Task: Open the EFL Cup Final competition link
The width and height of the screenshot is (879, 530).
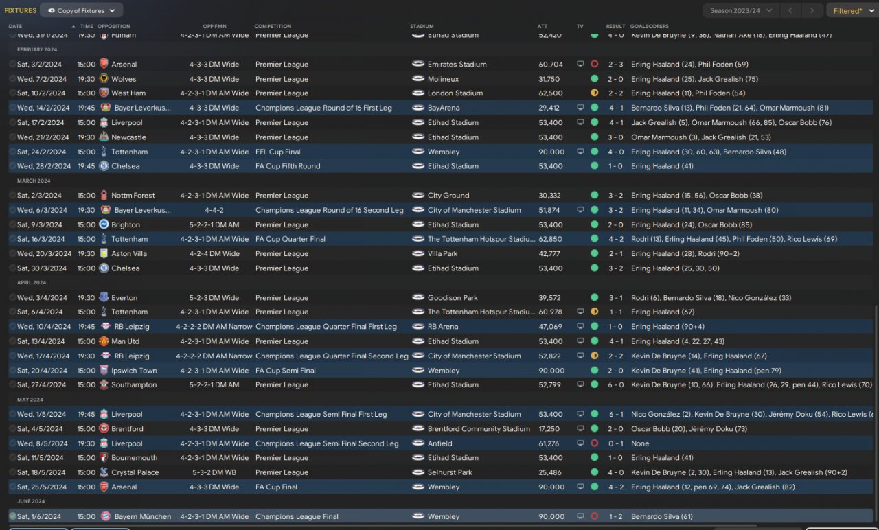Action: pos(278,152)
